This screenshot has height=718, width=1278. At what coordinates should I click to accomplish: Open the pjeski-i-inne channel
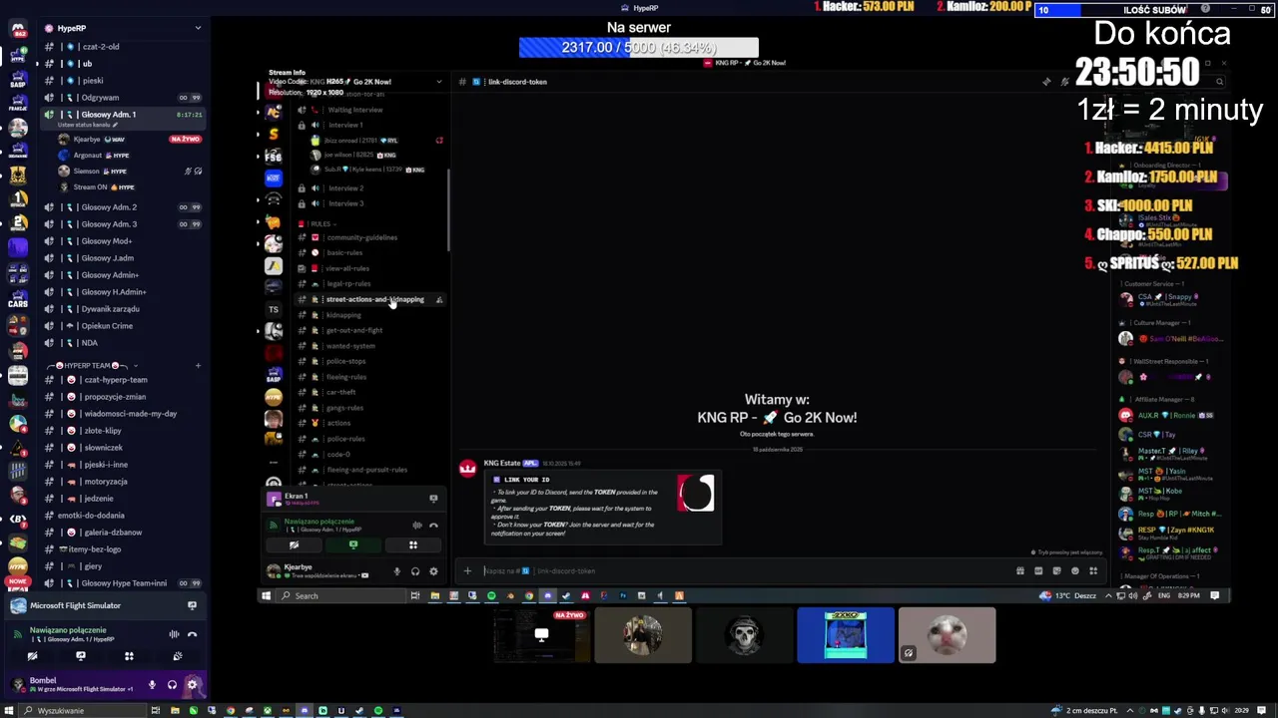[x=122, y=465]
